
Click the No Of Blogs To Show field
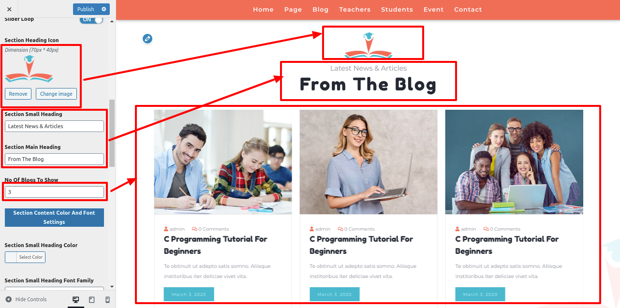click(54, 192)
